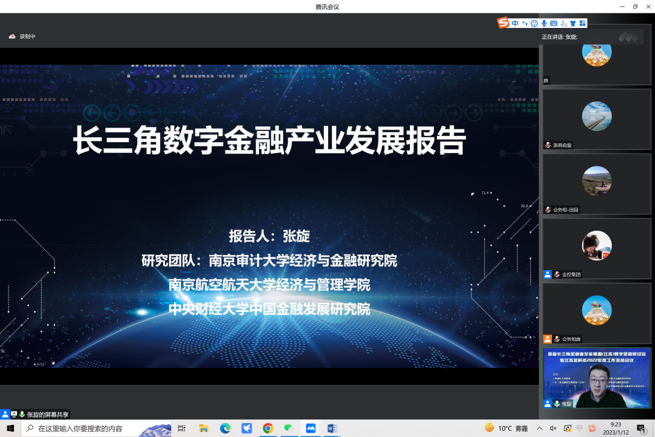Click muted mic icon next to 会务组唐
Image resolution: width=655 pixels, height=437 pixels.
pyautogui.click(x=557, y=339)
